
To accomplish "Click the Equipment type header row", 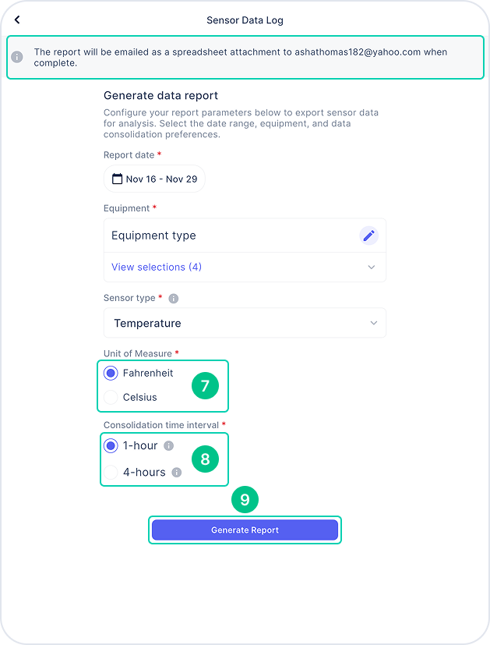I will pyautogui.click(x=245, y=236).
